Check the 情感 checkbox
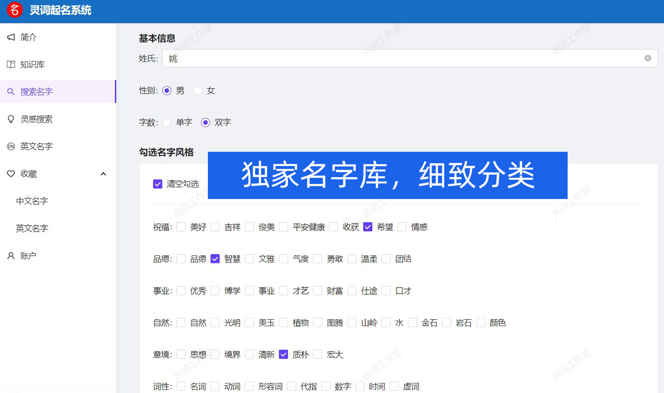This screenshot has height=393, width=664. coord(402,227)
